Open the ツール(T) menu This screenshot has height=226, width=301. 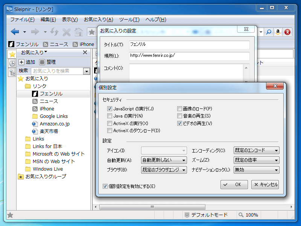click(x=129, y=20)
